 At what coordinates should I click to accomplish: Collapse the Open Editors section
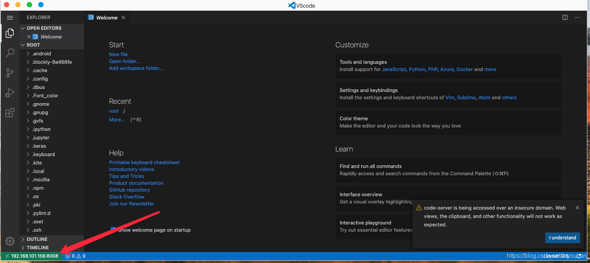click(52, 28)
